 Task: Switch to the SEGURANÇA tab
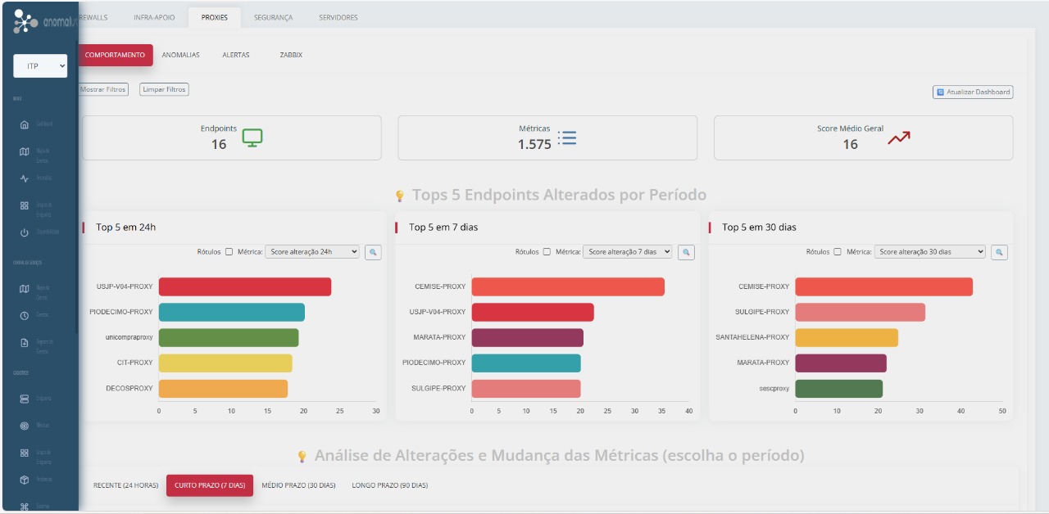[x=273, y=17]
